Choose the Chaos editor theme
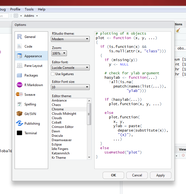This screenshot has width=186, height=194. (x=69, y=105)
